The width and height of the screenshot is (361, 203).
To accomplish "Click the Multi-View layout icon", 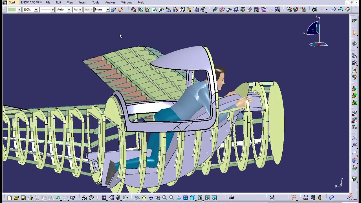I will click(x=186, y=198).
